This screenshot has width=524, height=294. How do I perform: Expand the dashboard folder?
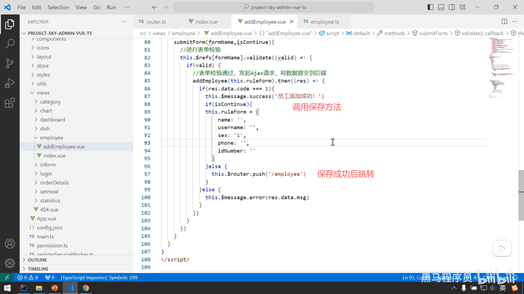(52, 120)
